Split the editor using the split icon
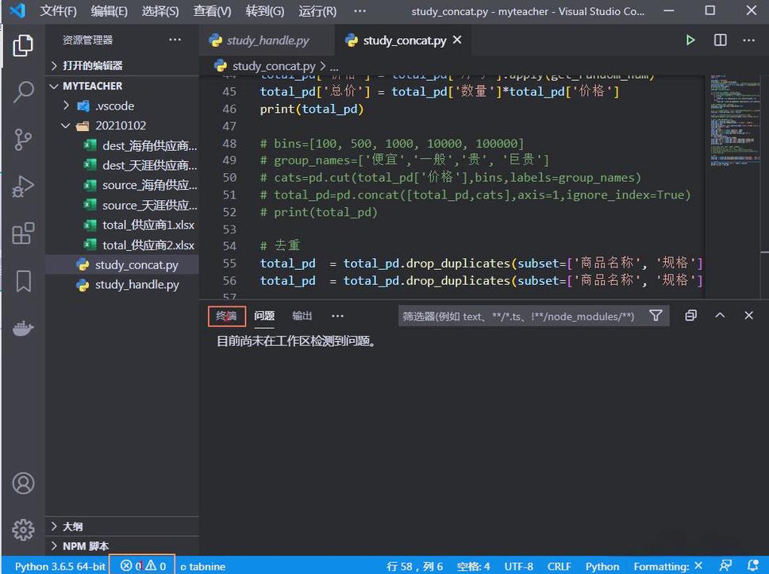Screen dimensions: 769x574 [x=719, y=40]
